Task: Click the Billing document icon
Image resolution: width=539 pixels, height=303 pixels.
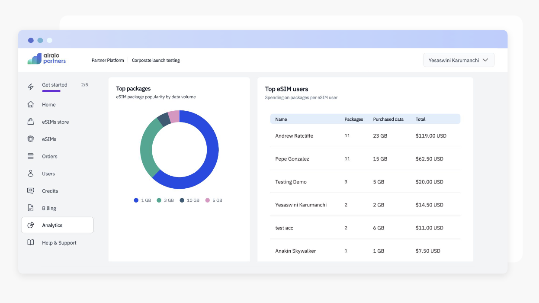Action: coord(30,208)
